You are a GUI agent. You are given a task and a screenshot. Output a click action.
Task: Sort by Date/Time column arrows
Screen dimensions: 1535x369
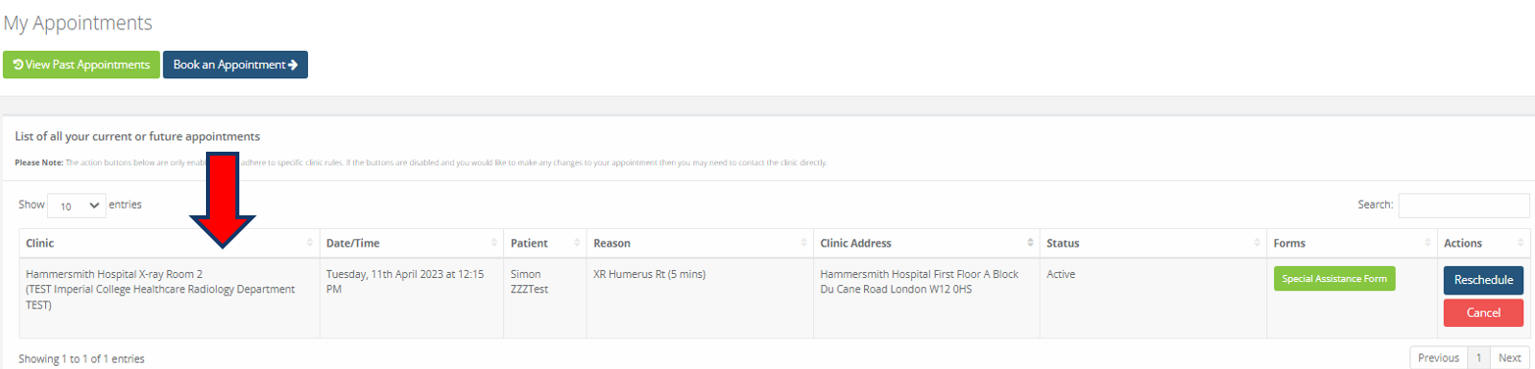(x=494, y=243)
